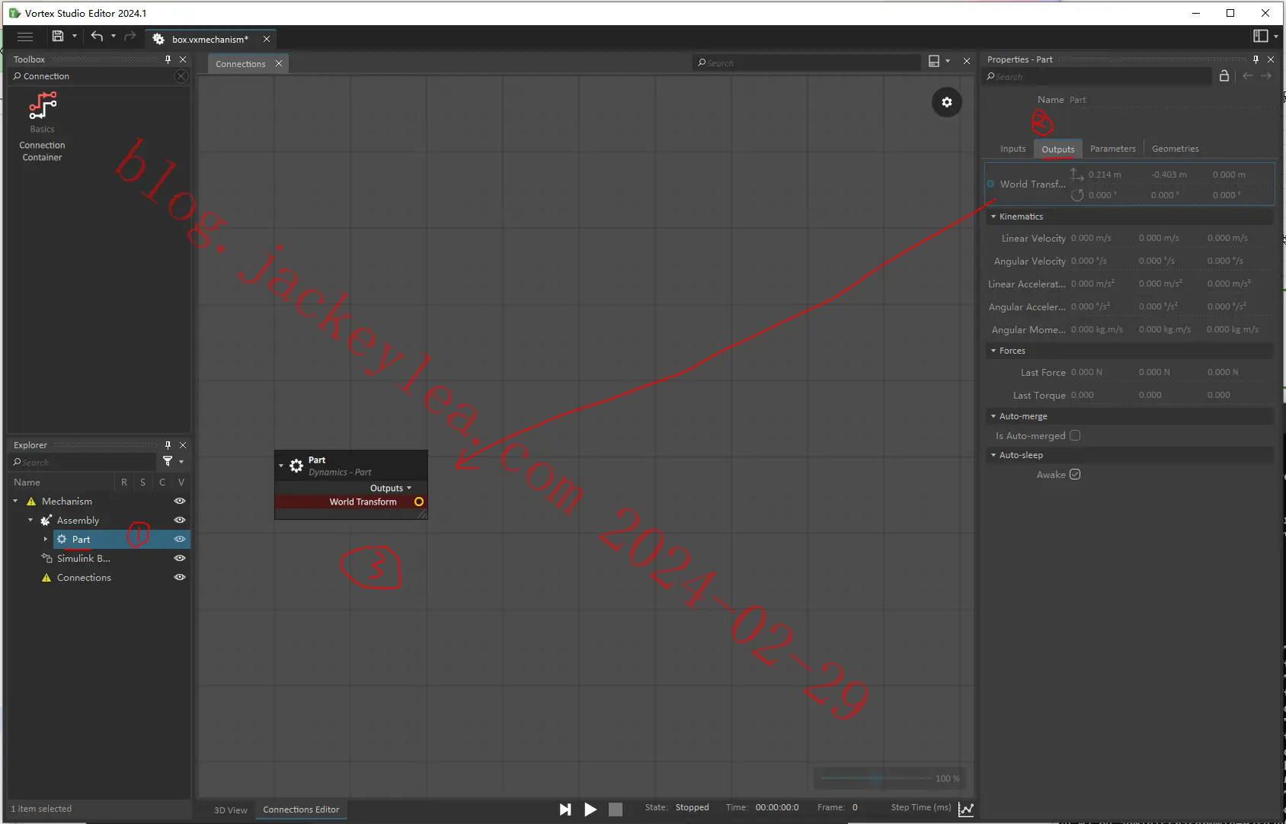Select Simulink B... item in Explorer
This screenshot has width=1286, height=824.
(x=84, y=558)
